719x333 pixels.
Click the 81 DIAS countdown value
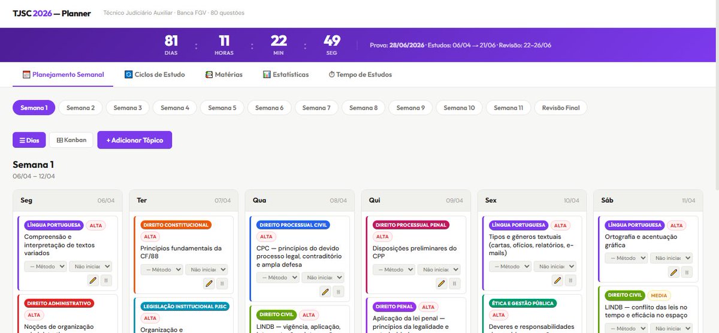coord(171,41)
